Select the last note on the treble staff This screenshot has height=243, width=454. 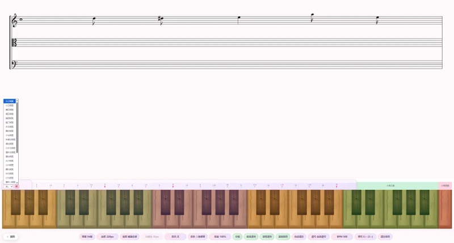pos(377,20)
